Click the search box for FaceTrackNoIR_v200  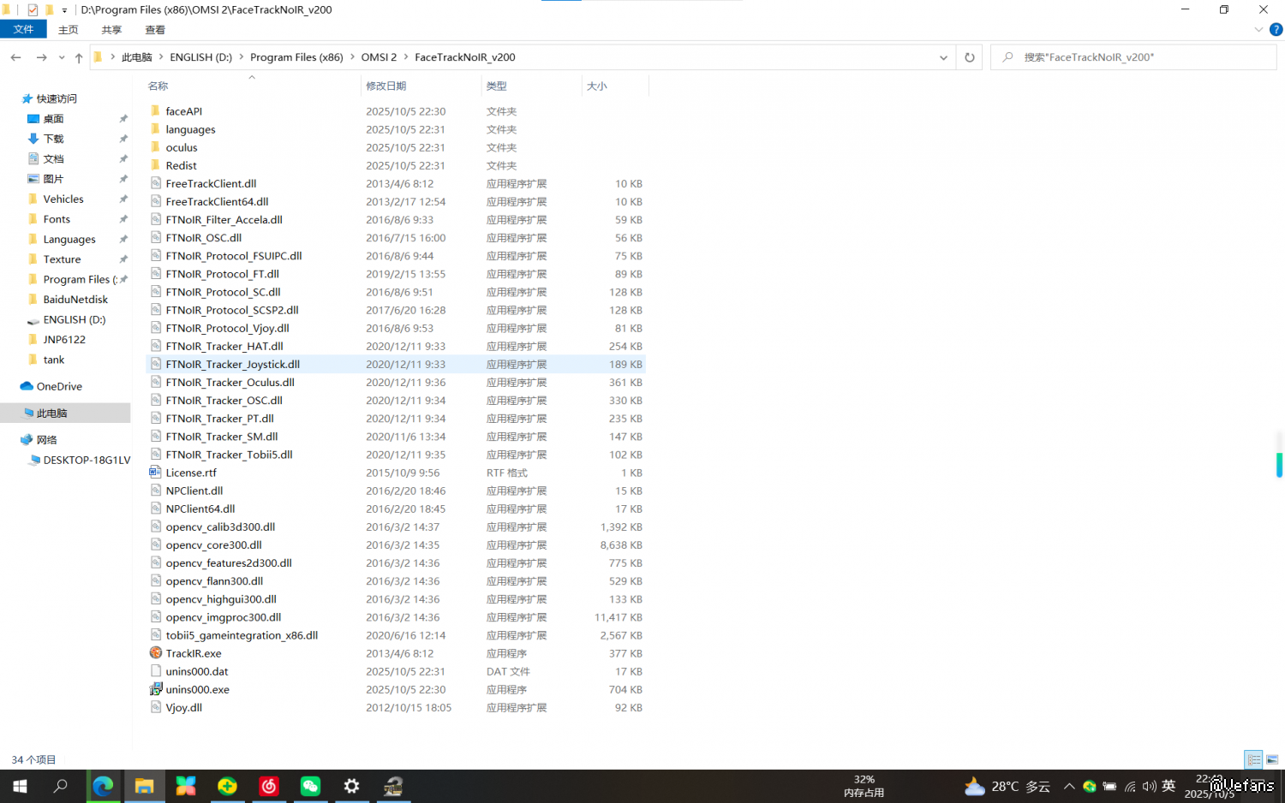1133,57
